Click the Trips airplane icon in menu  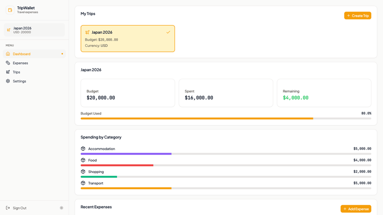[x=8, y=72]
